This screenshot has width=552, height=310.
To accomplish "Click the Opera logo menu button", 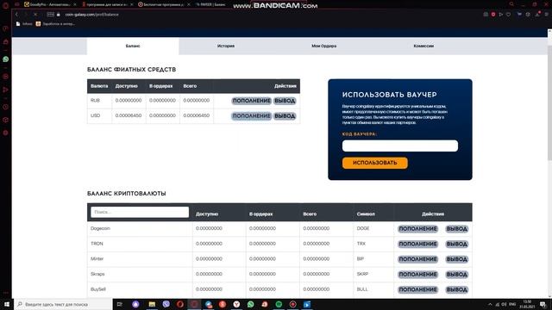I will (6, 5).
